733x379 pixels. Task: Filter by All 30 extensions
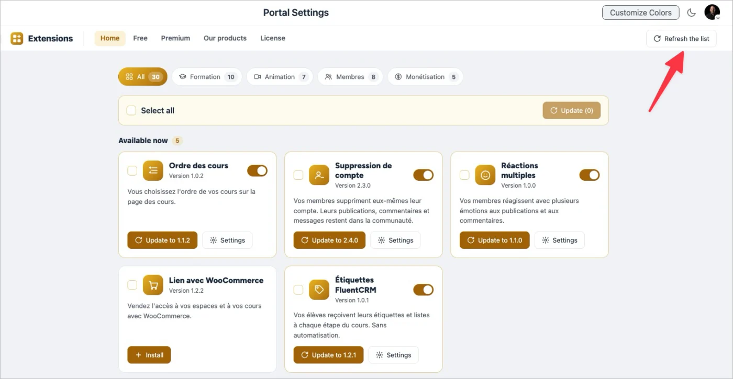coord(143,77)
